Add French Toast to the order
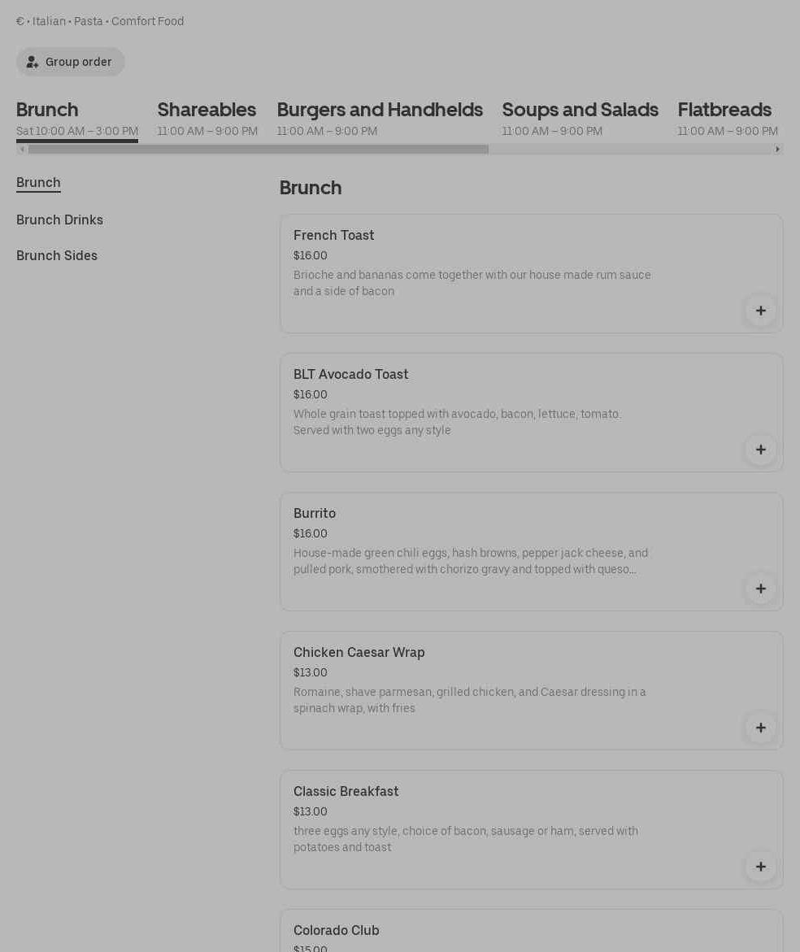This screenshot has width=800, height=952. click(760, 311)
